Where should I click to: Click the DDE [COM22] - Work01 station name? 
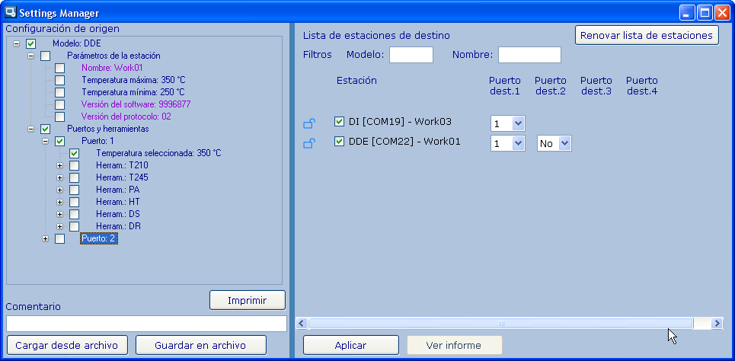tap(404, 141)
